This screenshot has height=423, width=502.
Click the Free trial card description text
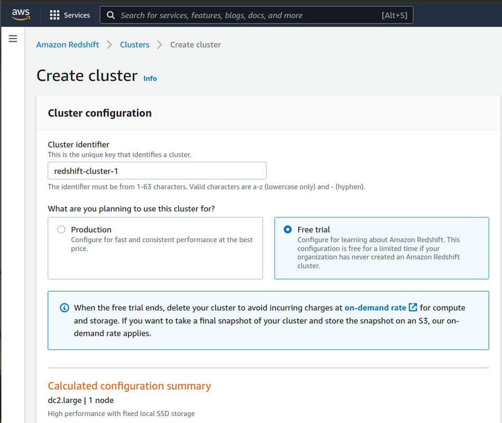(378, 253)
